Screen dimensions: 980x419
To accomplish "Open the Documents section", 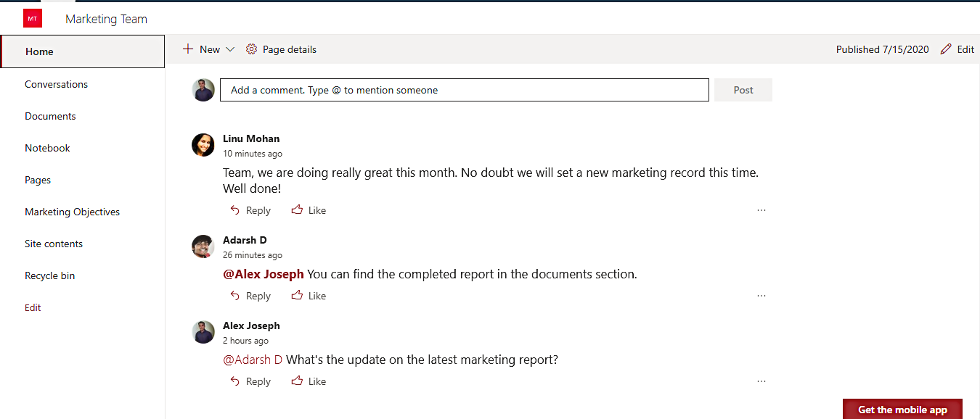I will [50, 116].
